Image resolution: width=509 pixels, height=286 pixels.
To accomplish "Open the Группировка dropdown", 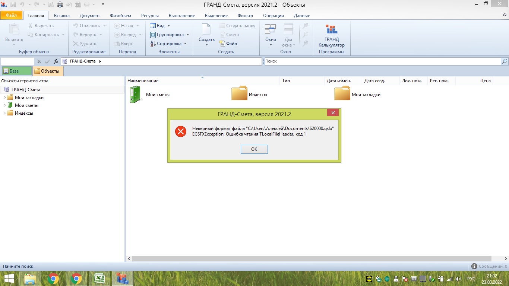I will tap(170, 35).
